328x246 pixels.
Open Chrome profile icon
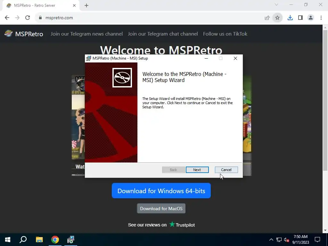[x=311, y=18]
